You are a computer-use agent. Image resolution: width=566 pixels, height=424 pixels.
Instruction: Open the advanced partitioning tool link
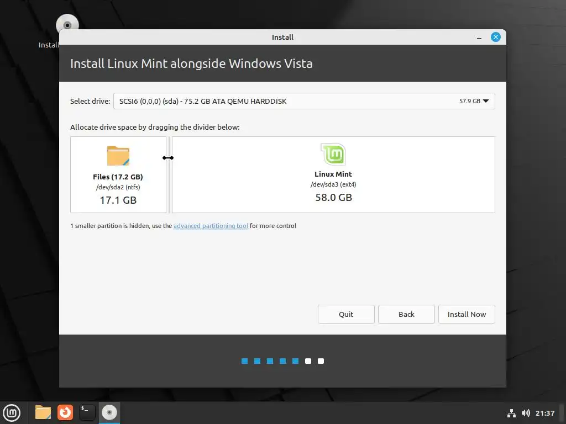point(211,226)
